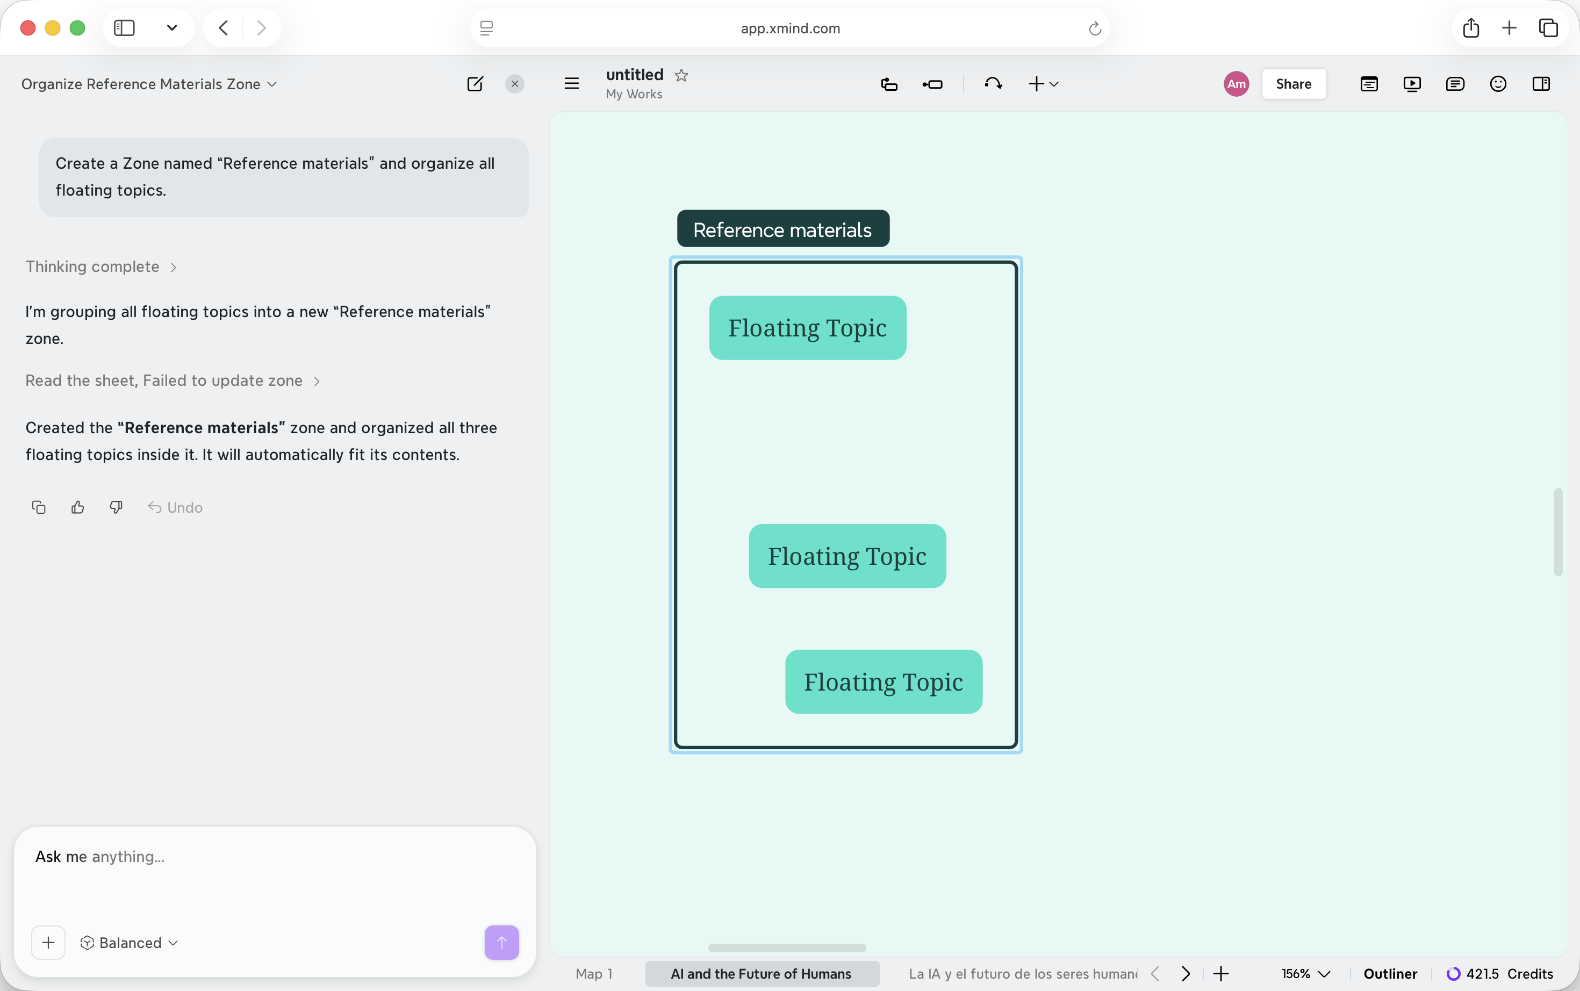The width and height of the screenshot is (1580, 991).
Task: Add an attachment with the plus button
Action: point(48,943)
